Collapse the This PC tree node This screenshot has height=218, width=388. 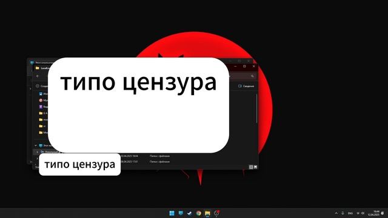click(36, 145)
